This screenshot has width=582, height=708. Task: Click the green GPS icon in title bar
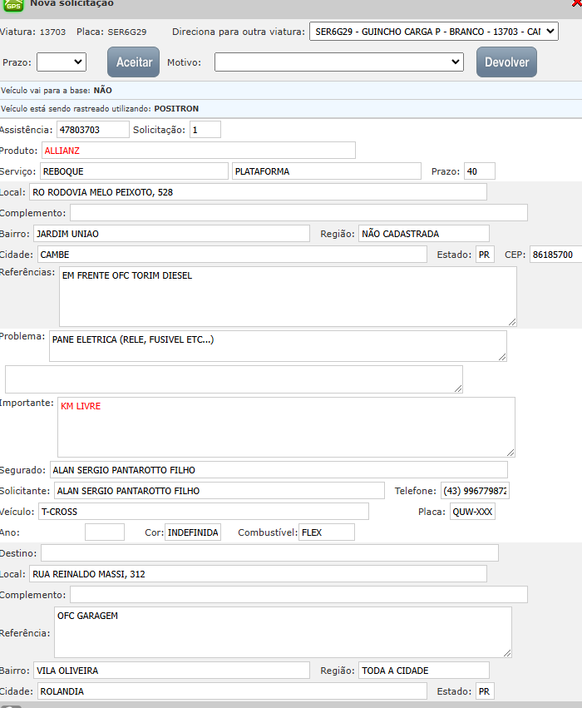(x=13, y=5)
